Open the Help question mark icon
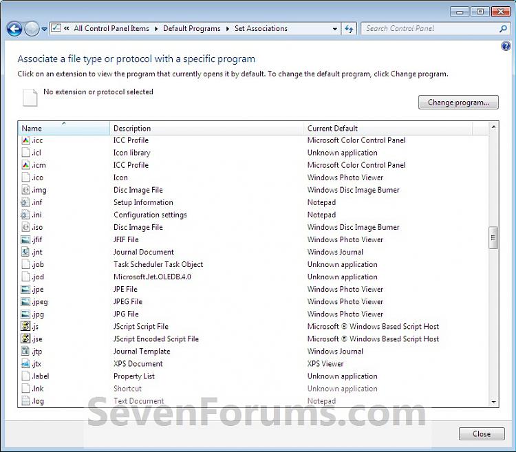Image resolution: width=516 pixels, height=452 pixels. click(506, 46)
